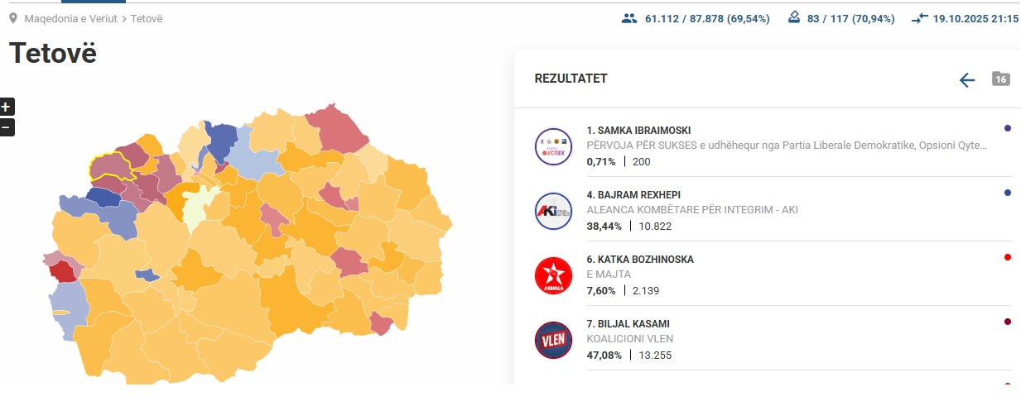Click the Përvoja për Sukses party logo
Viewport: 1021px width, 401px height.
553,146
